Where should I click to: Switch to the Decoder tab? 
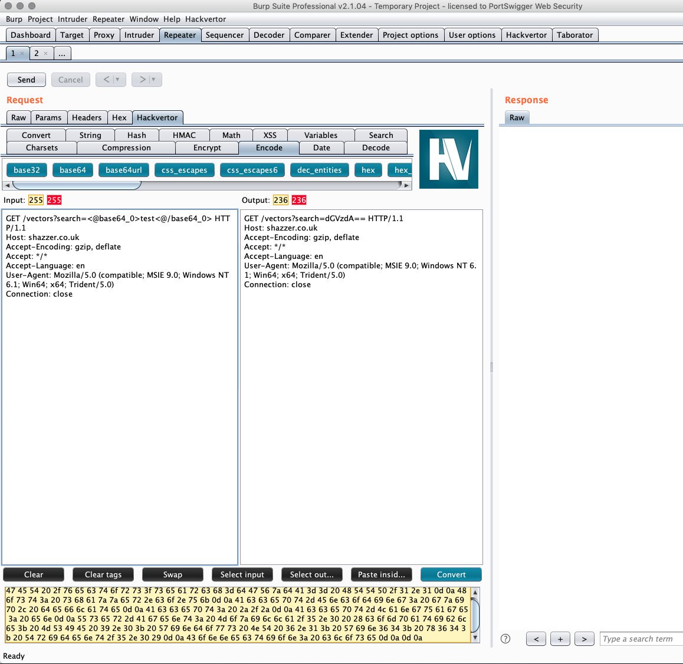[x=269, y=35]
